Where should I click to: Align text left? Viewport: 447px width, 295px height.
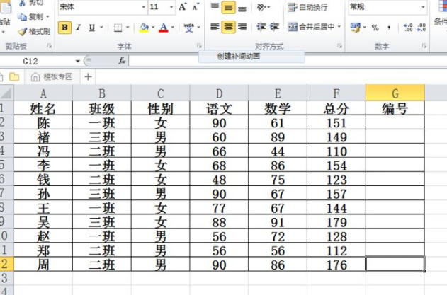215,27
